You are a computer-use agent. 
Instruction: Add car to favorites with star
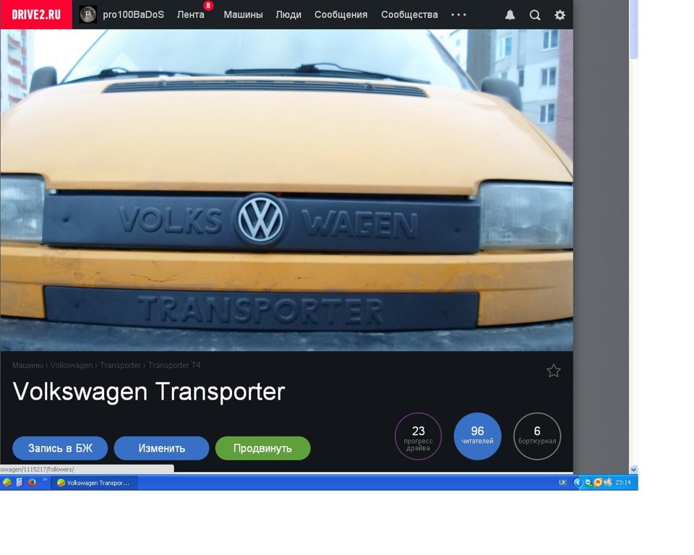pyautogui.click(x=553, y=371)
